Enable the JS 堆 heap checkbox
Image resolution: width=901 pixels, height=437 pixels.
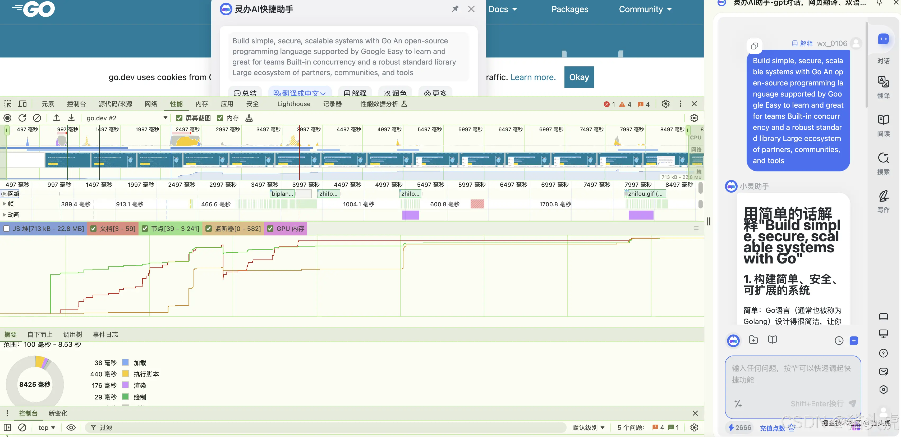[6, 229]
